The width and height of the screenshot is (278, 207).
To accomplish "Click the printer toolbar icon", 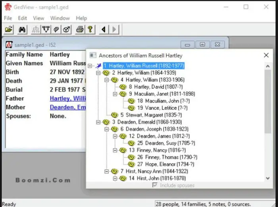I will point(80,29).
